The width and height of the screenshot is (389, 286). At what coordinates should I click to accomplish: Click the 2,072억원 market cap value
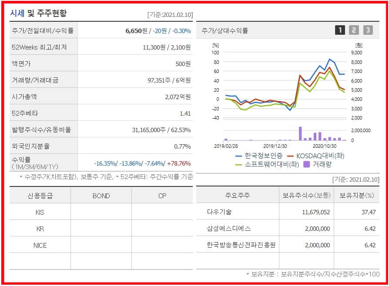[178, 97]
